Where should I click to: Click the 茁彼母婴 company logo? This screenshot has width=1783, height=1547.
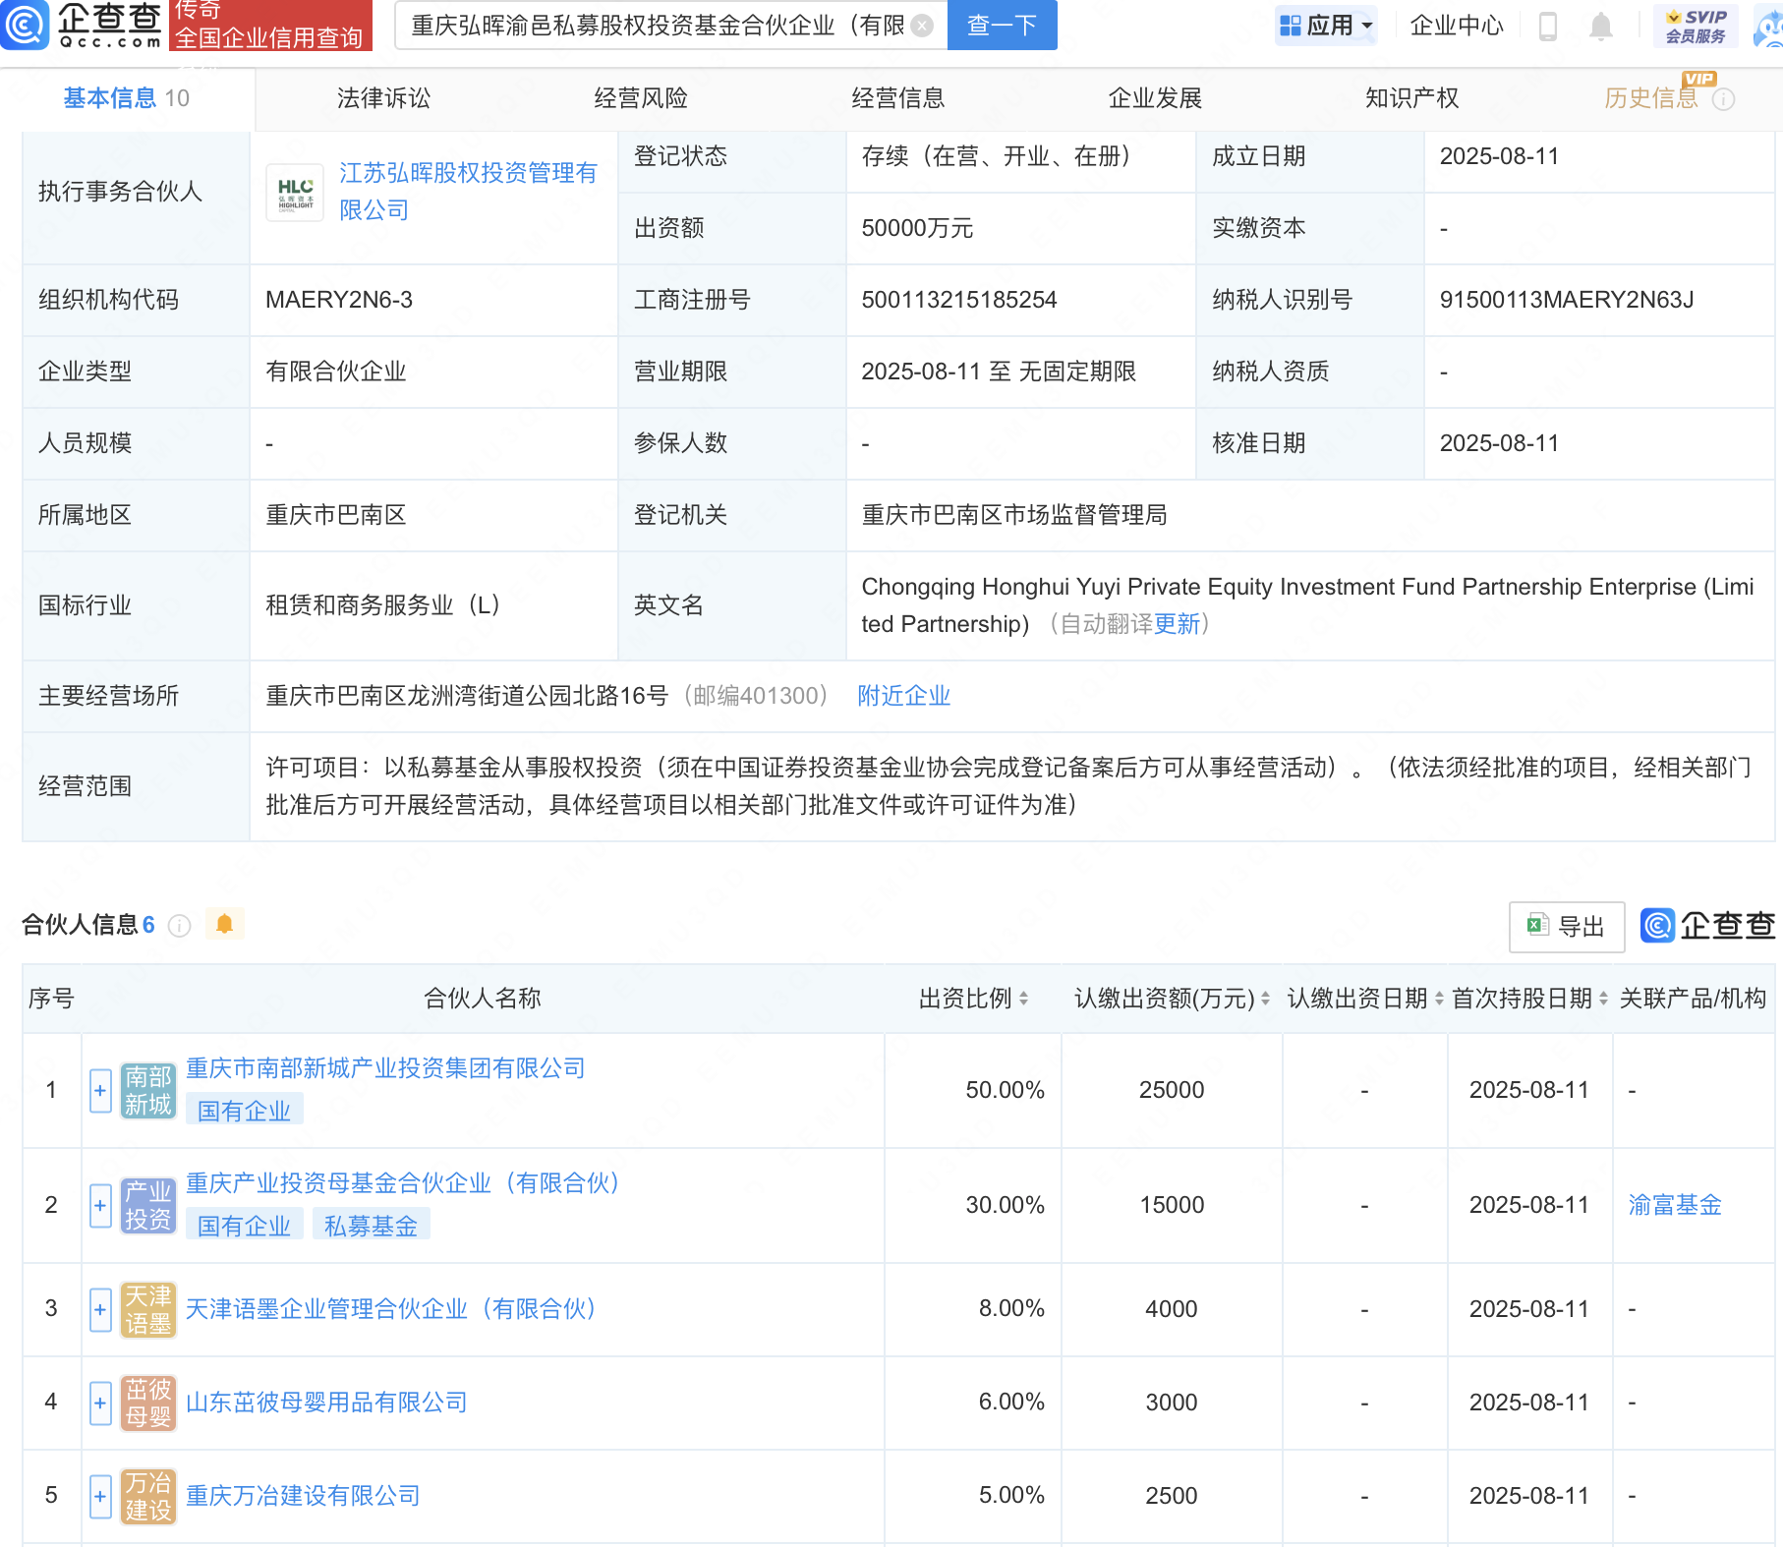148,1403
